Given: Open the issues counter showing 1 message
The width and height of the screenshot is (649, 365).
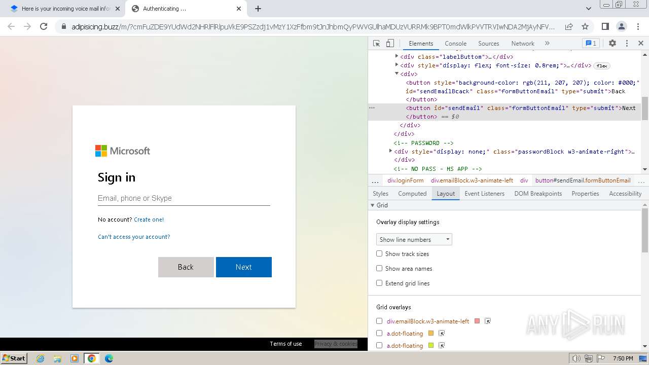Looking at the screenshot, I should click(x=591, y=44).
